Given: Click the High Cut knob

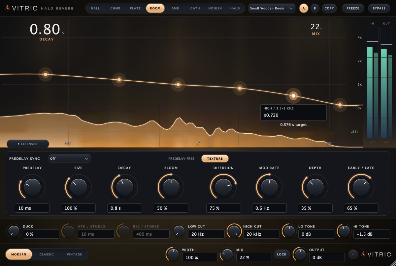Looking at the screenshot, I should (234, 231).
